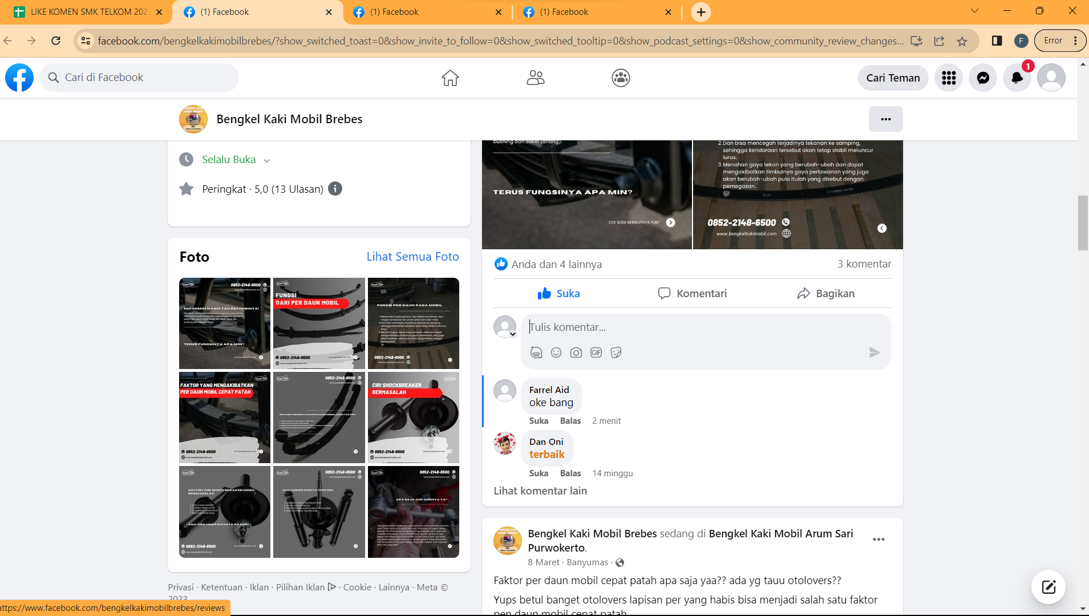The height and width of the screenshot is (616, 1089).
Task: Open the Chrome three-dot menu
Action: pos(1075,40)
